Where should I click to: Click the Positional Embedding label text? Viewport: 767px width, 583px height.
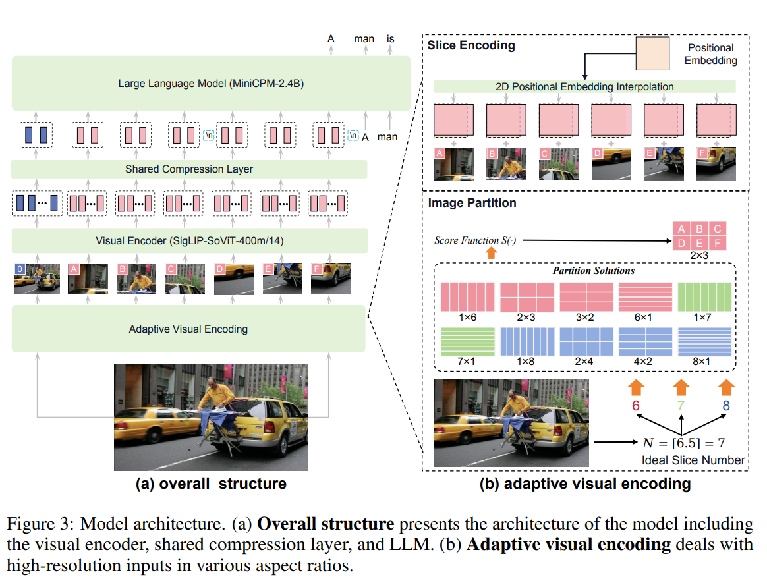point(711,54)
